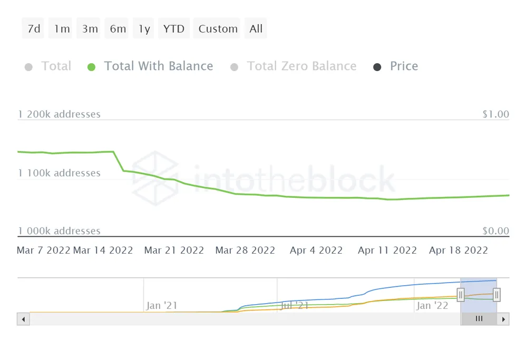This screenshot has height=351, width=527.
Task: Select the 7d time range
Action: click(34, 28)
